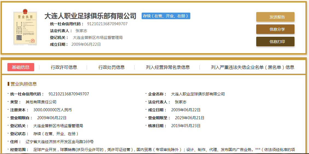Select the 基础信息 tab
The image size is (309, 154).
[21, 67]
